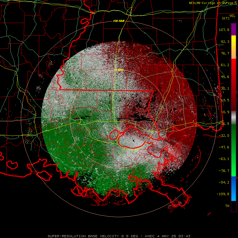The height and width of the screenshot is (238, 238).
Task: Click the -32.0 velocity scale value
Action: tap(224, 136)
